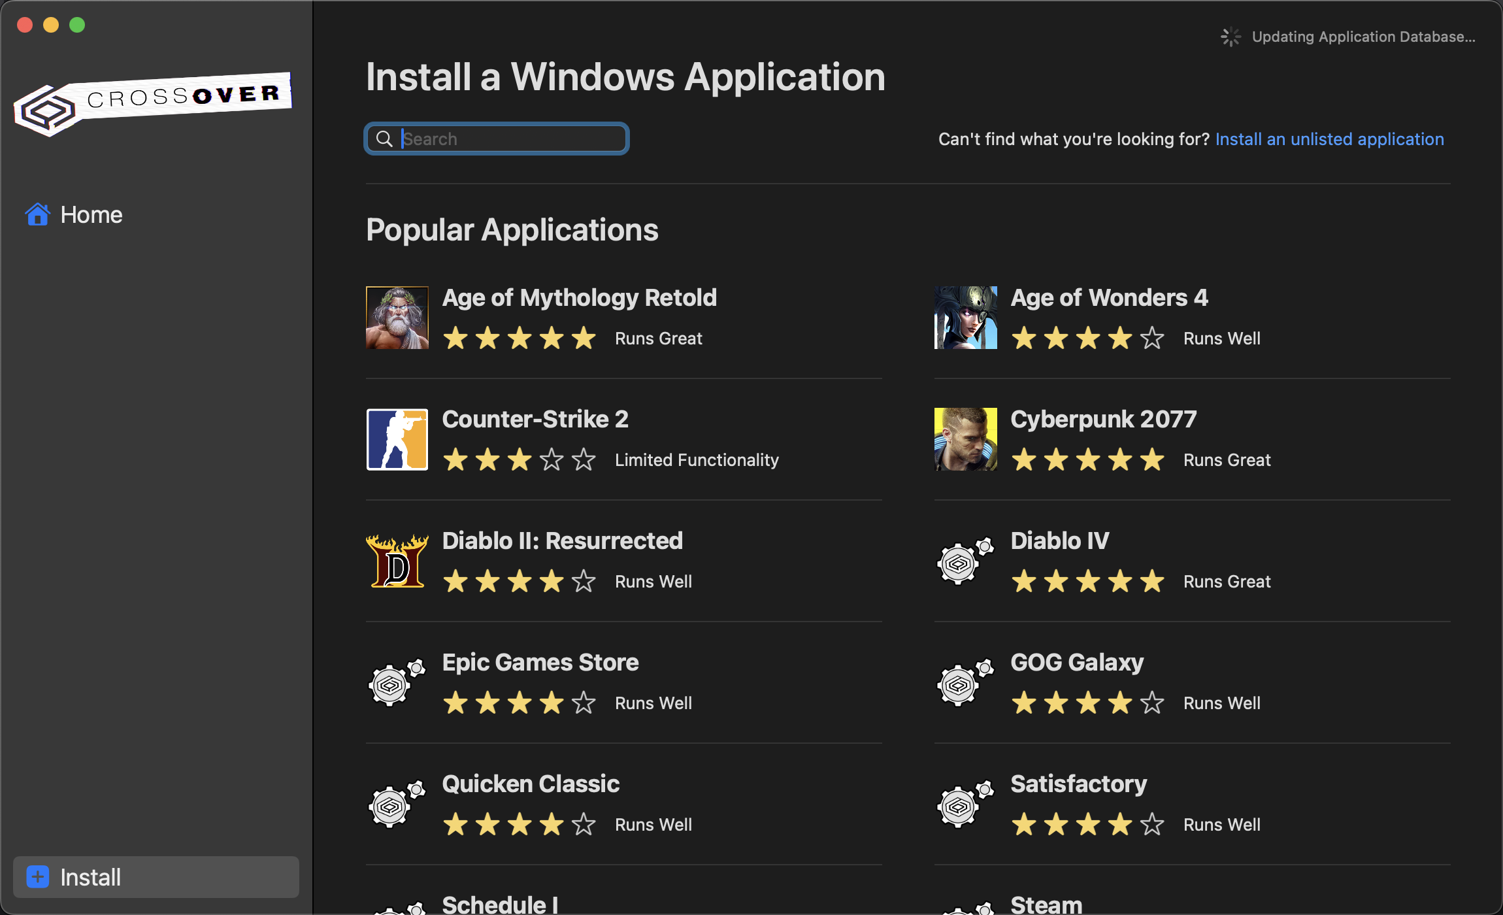This screenshot has height=915, width=1503.
Task: Click Runs Great label for Diablo IV
Action: coord(1227,582)
